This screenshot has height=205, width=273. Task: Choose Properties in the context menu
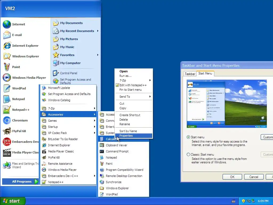pos(134,136)
